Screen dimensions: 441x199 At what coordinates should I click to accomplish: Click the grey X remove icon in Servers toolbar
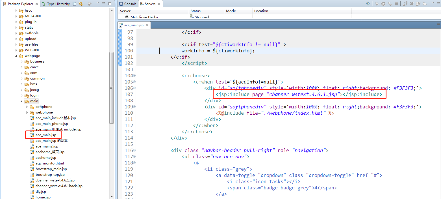pos(412,4)
